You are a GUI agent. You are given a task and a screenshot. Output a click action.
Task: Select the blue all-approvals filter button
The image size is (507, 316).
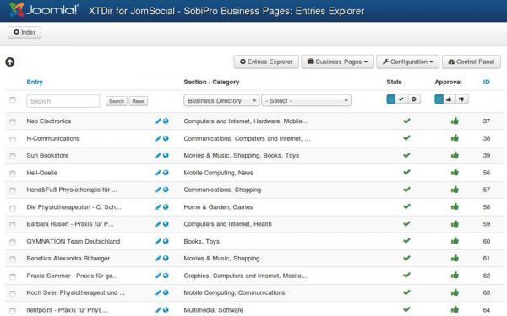pyautogui.click(x=439, y=99)
